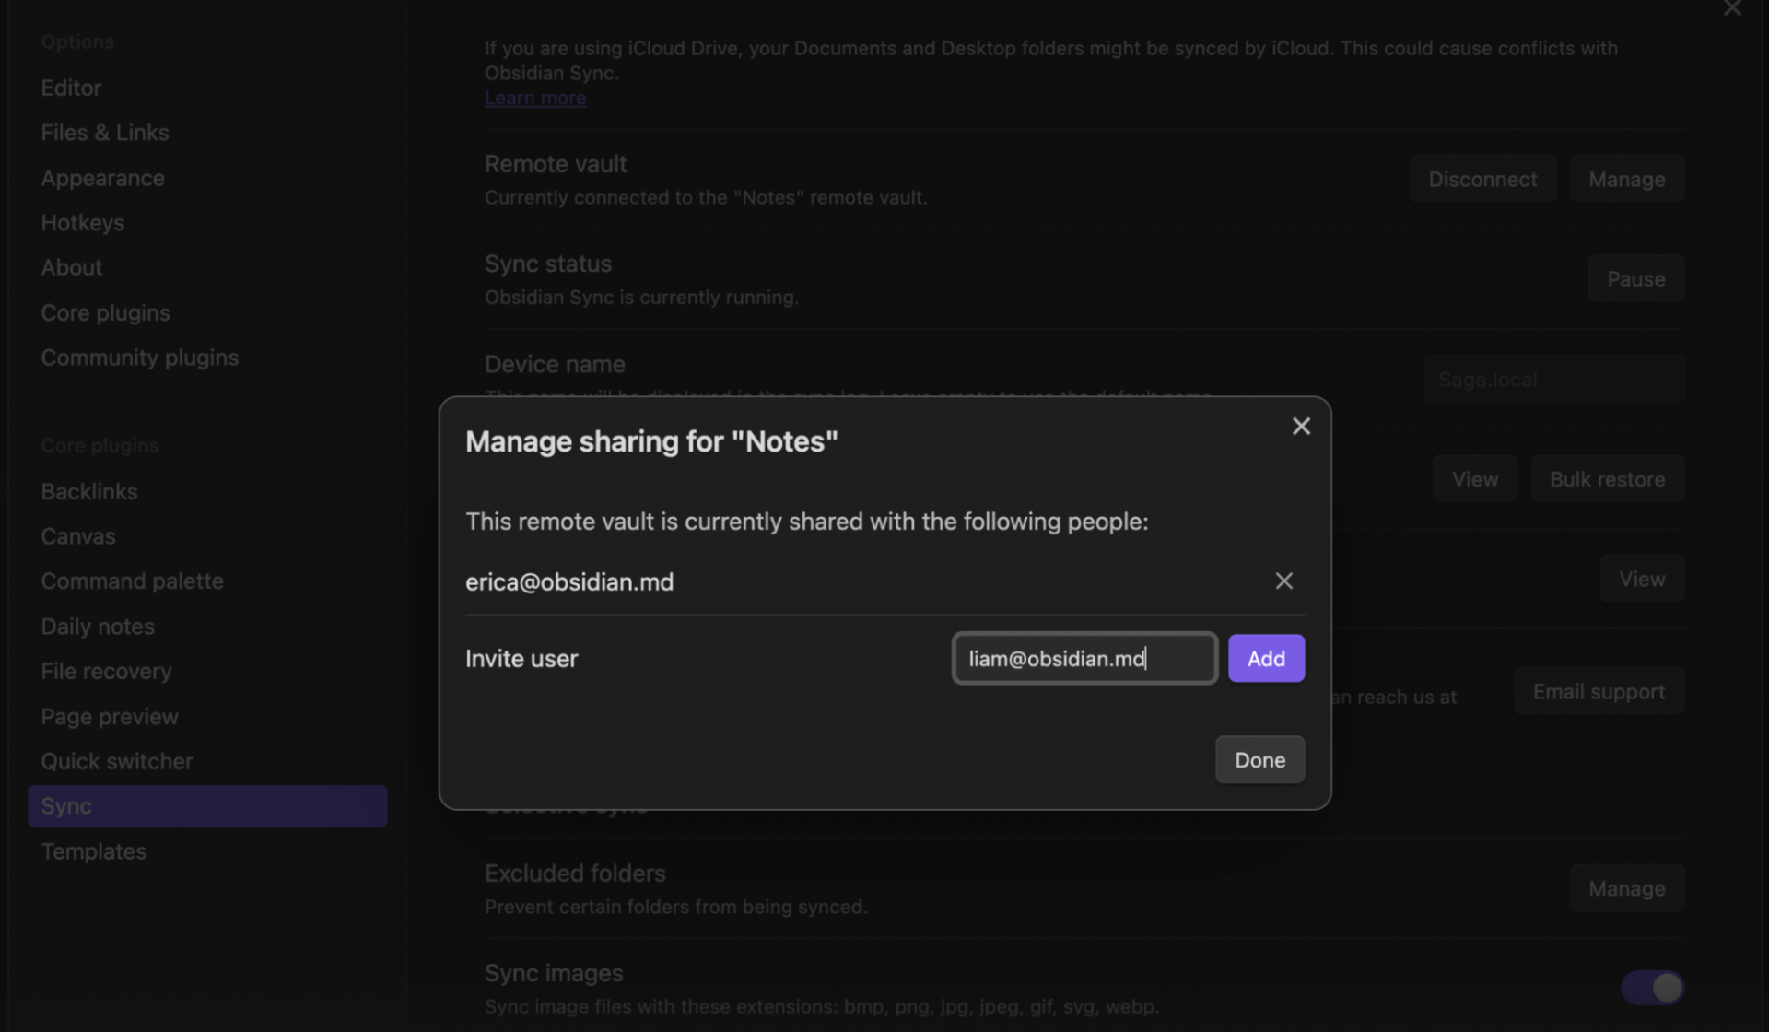Click Add to invite the user
Viewport: 1769px width, 1032px height.
1265,658
